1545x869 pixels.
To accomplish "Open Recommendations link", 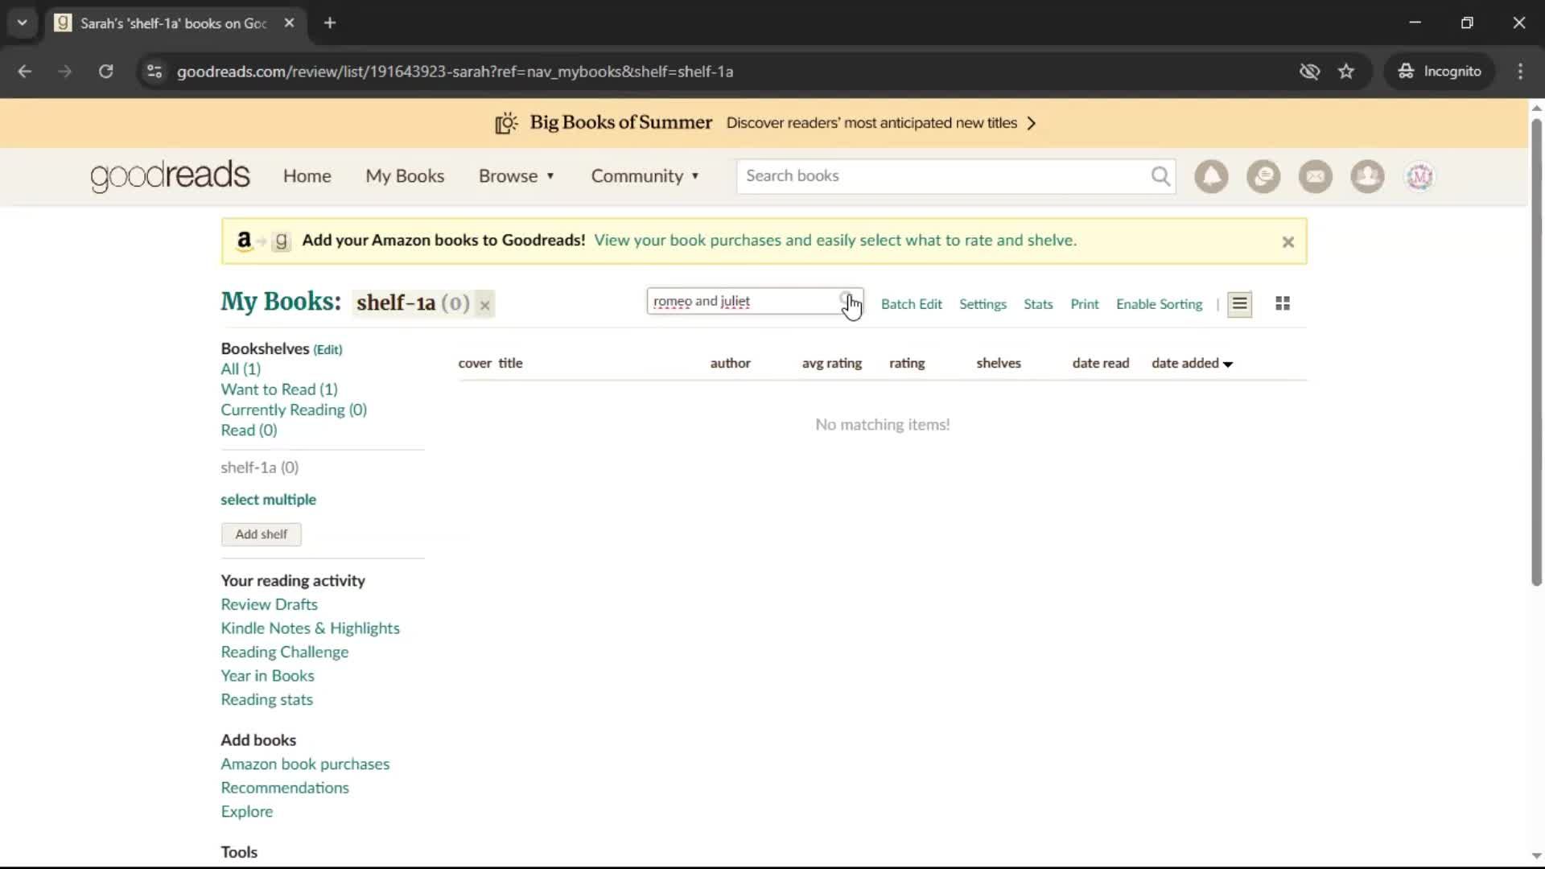I will (x=285, y=788).
